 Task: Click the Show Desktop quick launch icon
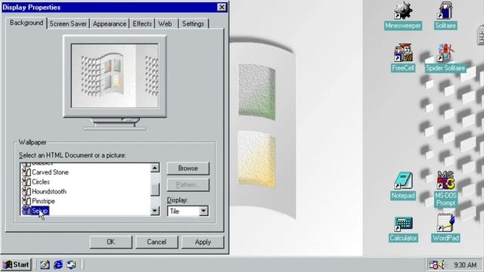(x=45, y=264)
